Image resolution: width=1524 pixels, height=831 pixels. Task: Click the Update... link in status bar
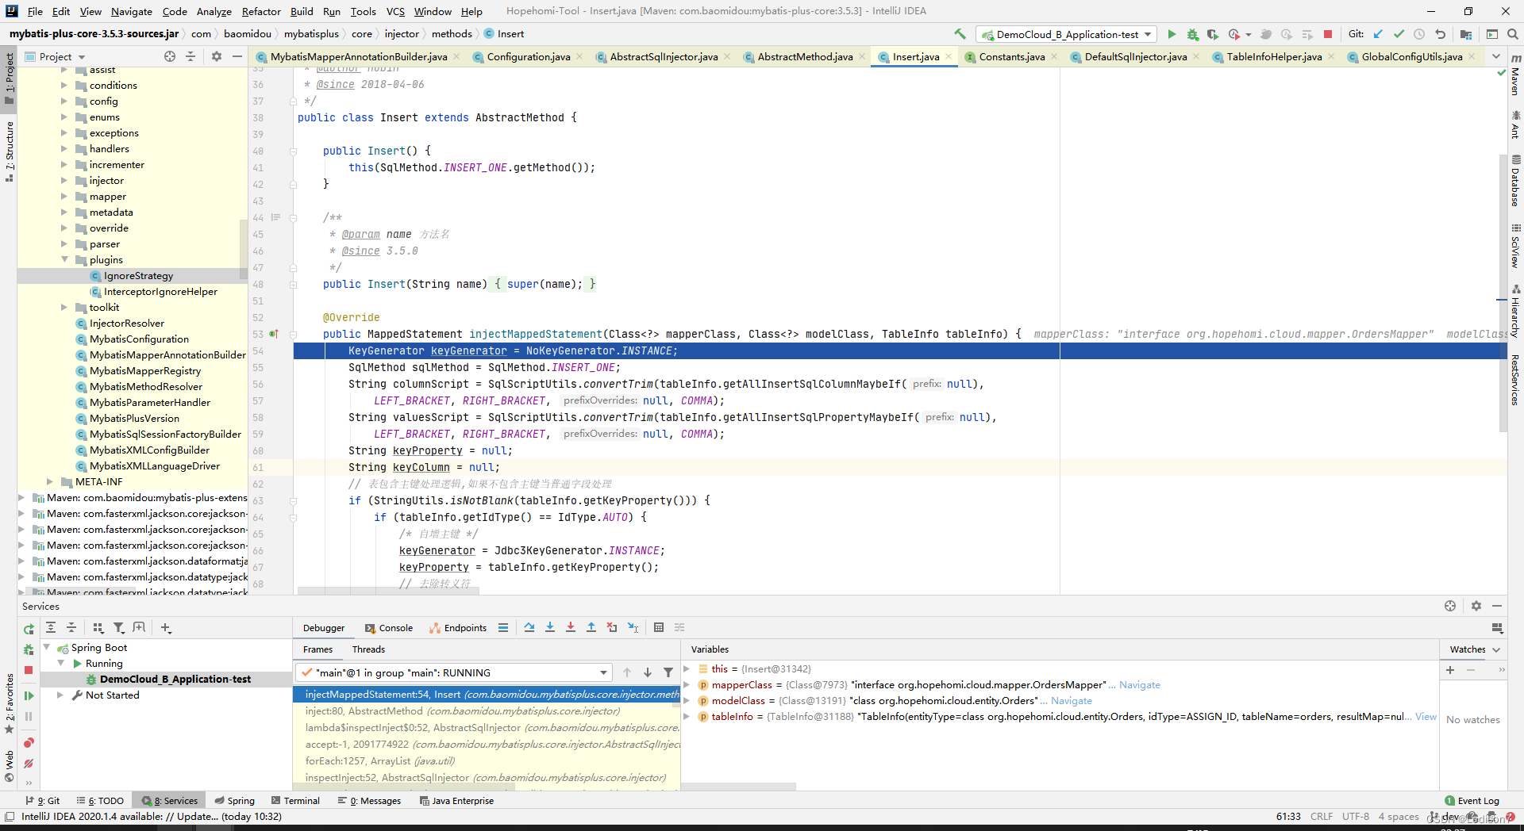[196, 817]
